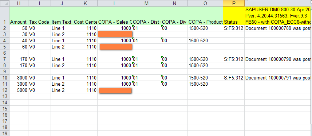Click the COPA - Dist header cell
312x136 pixels.
[147, 16]
